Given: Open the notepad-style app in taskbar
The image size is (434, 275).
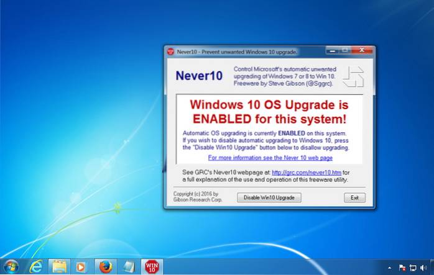Looking at the screenshot, I should point(127,267).
